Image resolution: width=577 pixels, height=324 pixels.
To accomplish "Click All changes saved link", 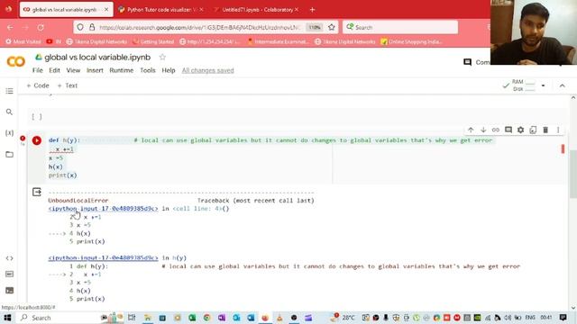I will click(208, 70).
